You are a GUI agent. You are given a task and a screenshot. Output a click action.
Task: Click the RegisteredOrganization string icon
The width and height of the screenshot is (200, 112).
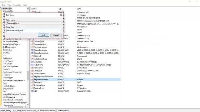pyautogui.click(x=32, y=77)
